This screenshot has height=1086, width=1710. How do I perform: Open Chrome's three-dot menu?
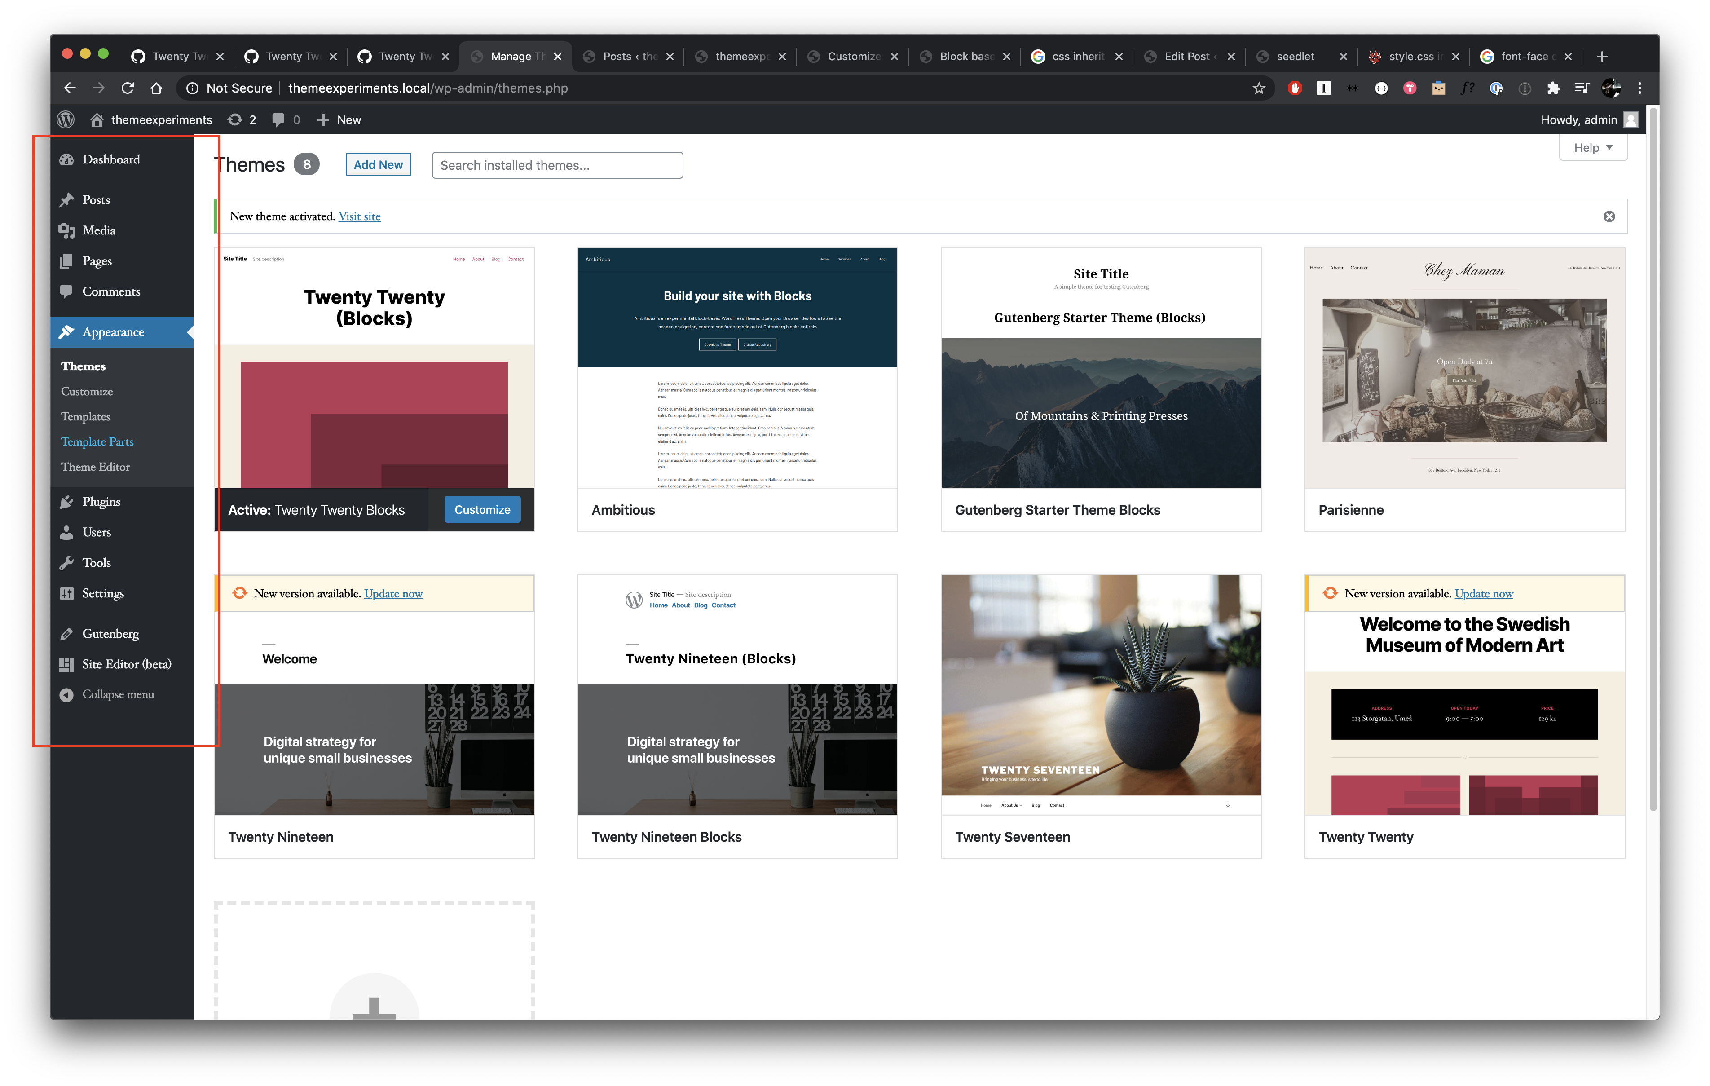1639,88
